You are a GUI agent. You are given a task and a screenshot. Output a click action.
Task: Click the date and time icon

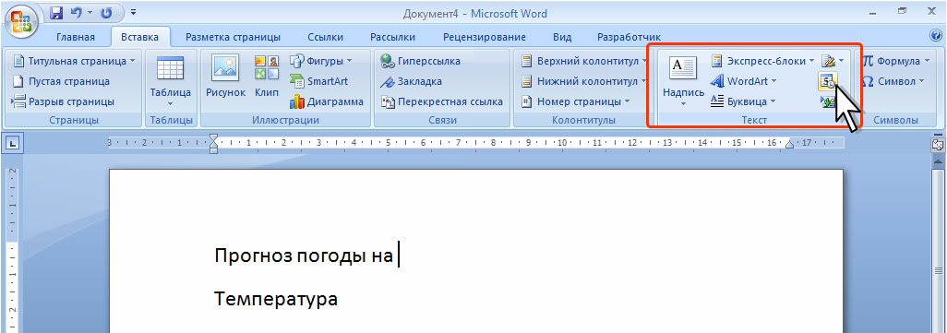(827, 81)
